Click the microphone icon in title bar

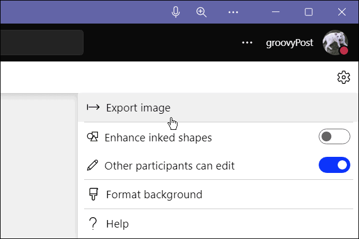point(176,12)
